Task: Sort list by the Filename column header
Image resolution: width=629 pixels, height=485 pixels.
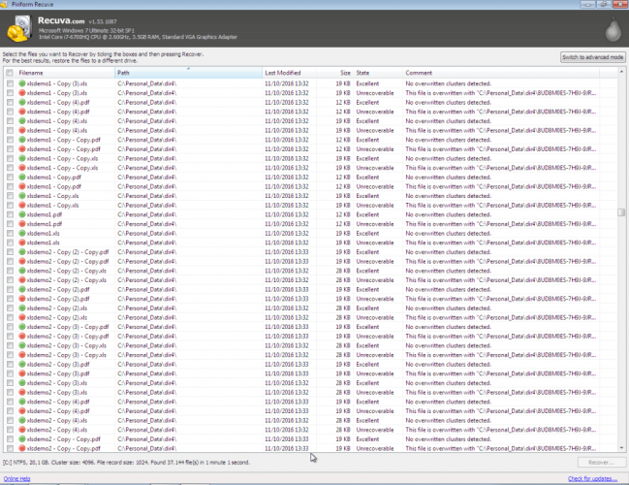Action: click(65, 73)
